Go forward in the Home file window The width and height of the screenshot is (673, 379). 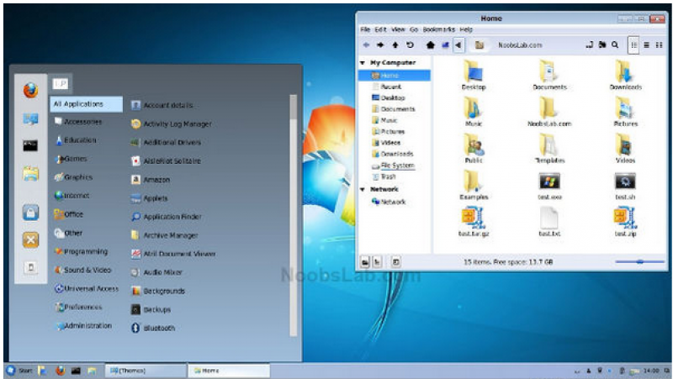click(x=380, y=45)
